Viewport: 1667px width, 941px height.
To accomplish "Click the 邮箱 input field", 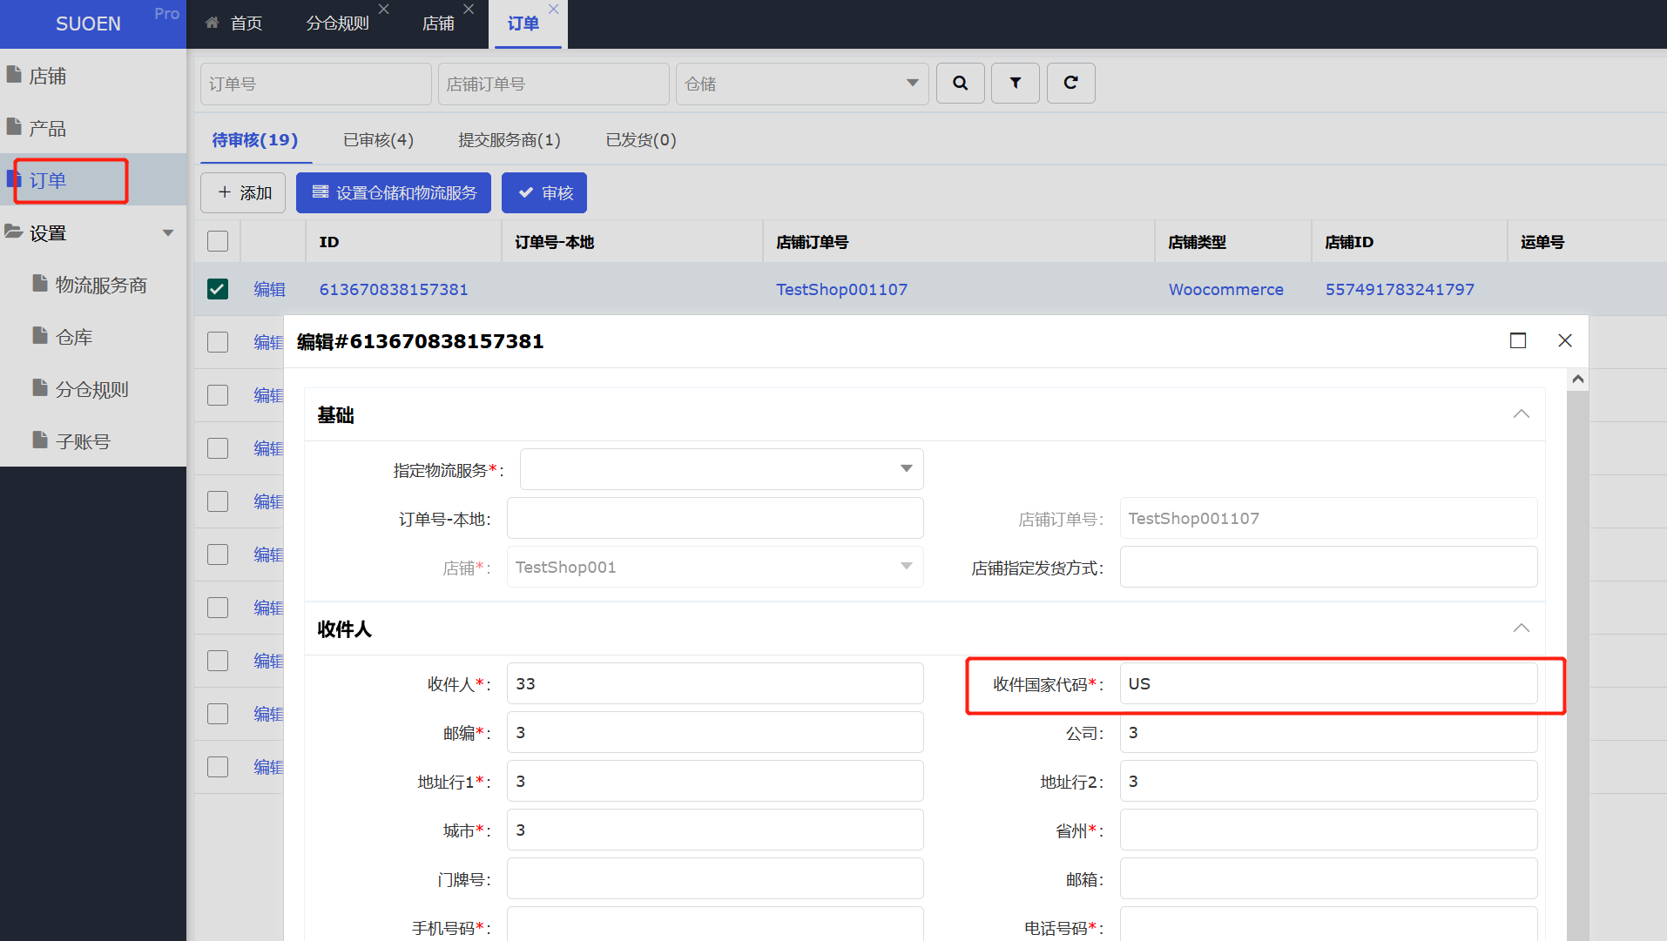I will (x=1328, y=878).
